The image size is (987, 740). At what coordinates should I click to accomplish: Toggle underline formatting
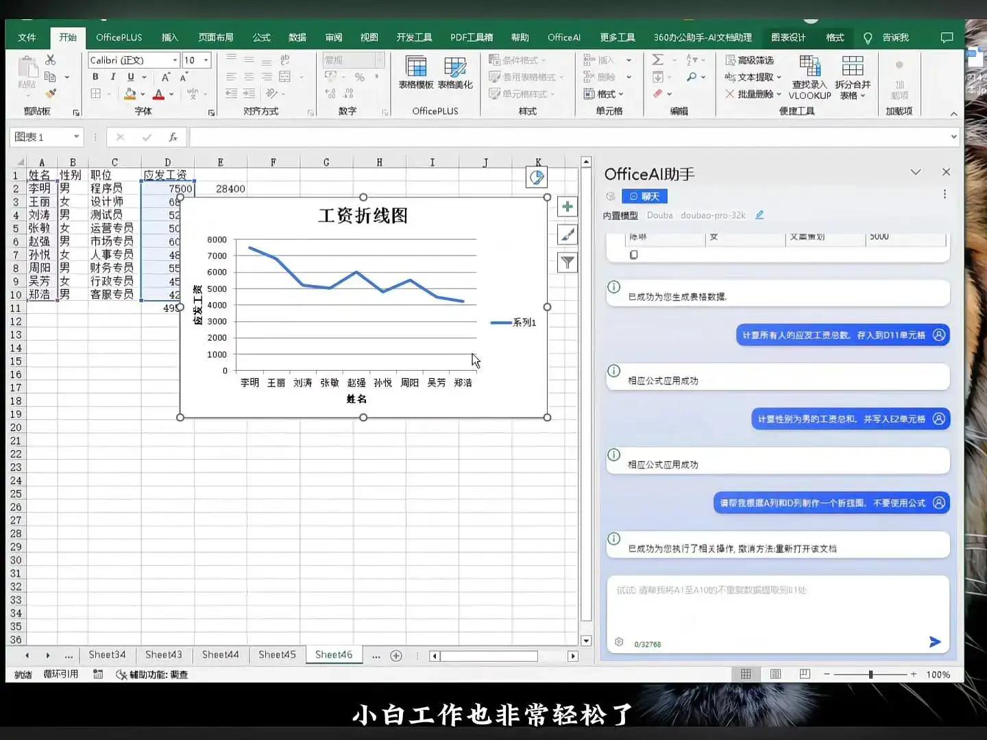[130, 77]
